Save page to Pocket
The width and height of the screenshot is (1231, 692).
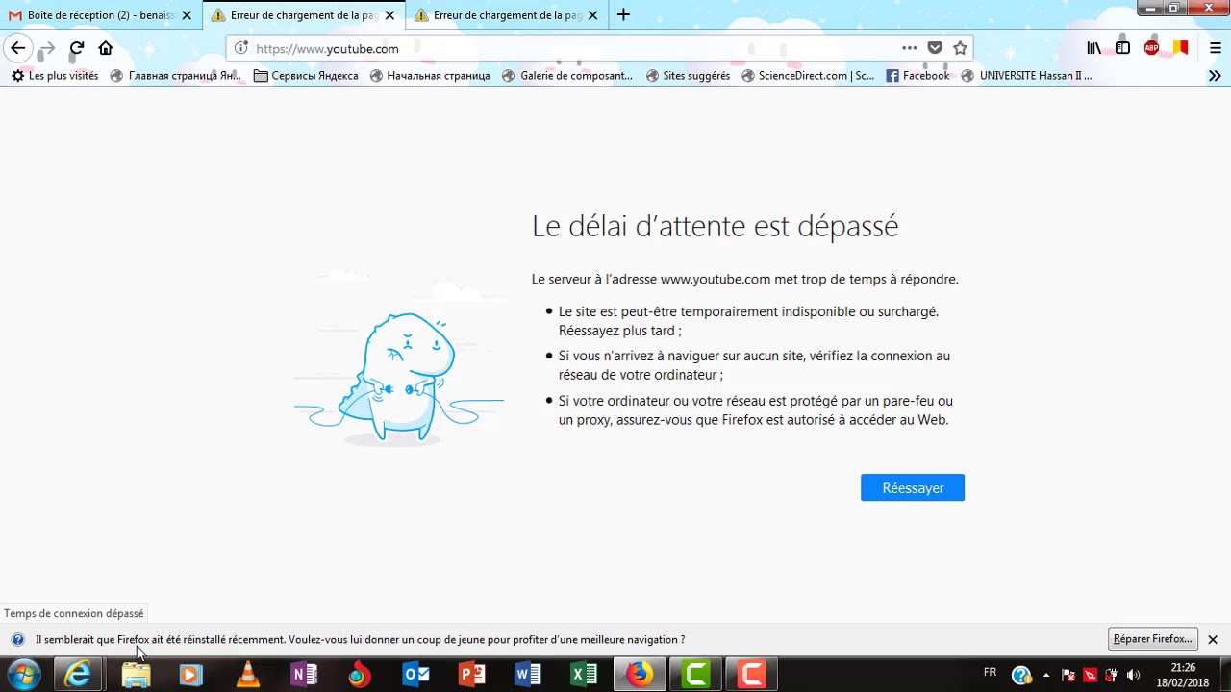pos(935,48)
